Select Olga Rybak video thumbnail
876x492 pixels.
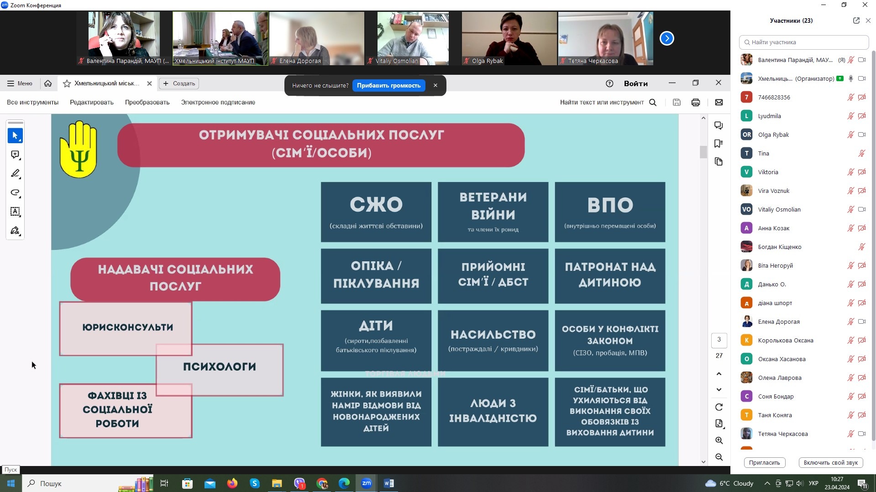tap(509, 38)
